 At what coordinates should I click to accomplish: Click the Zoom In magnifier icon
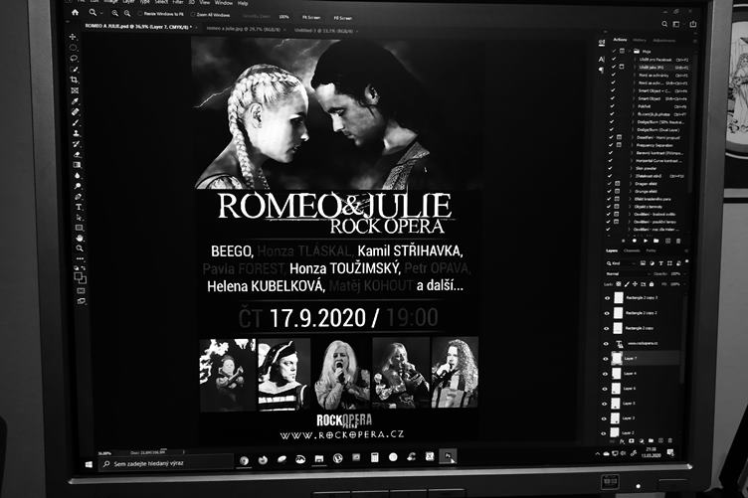(x=115, y=14)
